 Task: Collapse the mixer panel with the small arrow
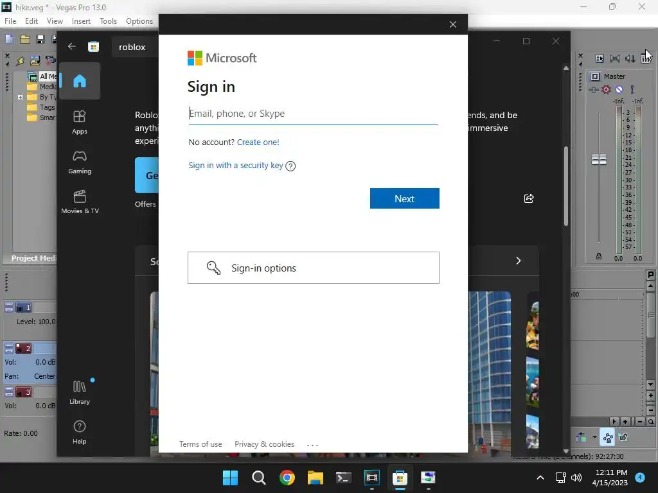580,64
